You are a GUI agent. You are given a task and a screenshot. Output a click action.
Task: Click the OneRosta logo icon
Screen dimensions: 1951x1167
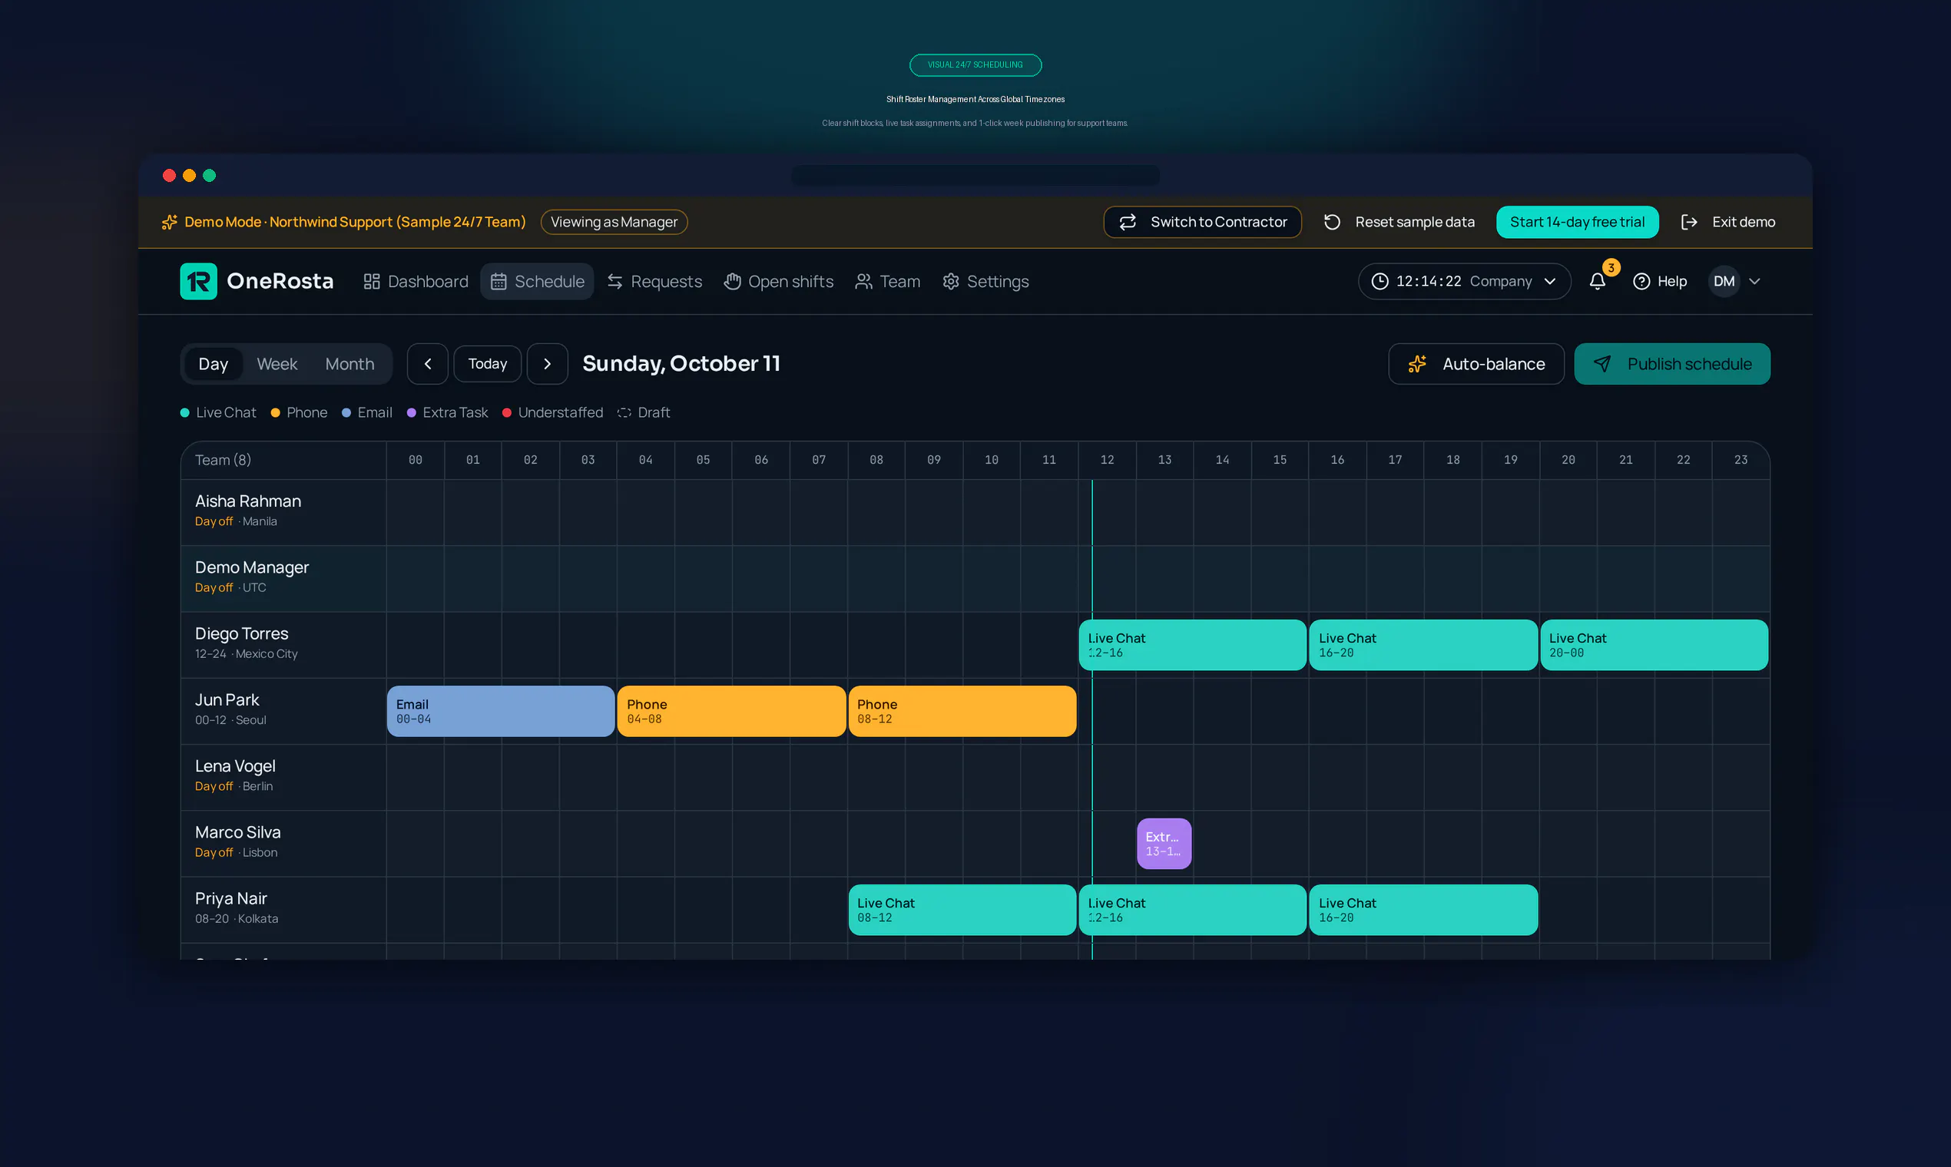[x=198, y=281]
